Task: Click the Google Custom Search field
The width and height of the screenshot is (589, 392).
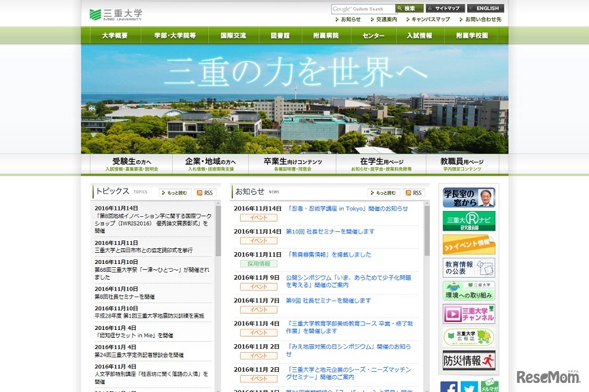Action: click(363, 8)
